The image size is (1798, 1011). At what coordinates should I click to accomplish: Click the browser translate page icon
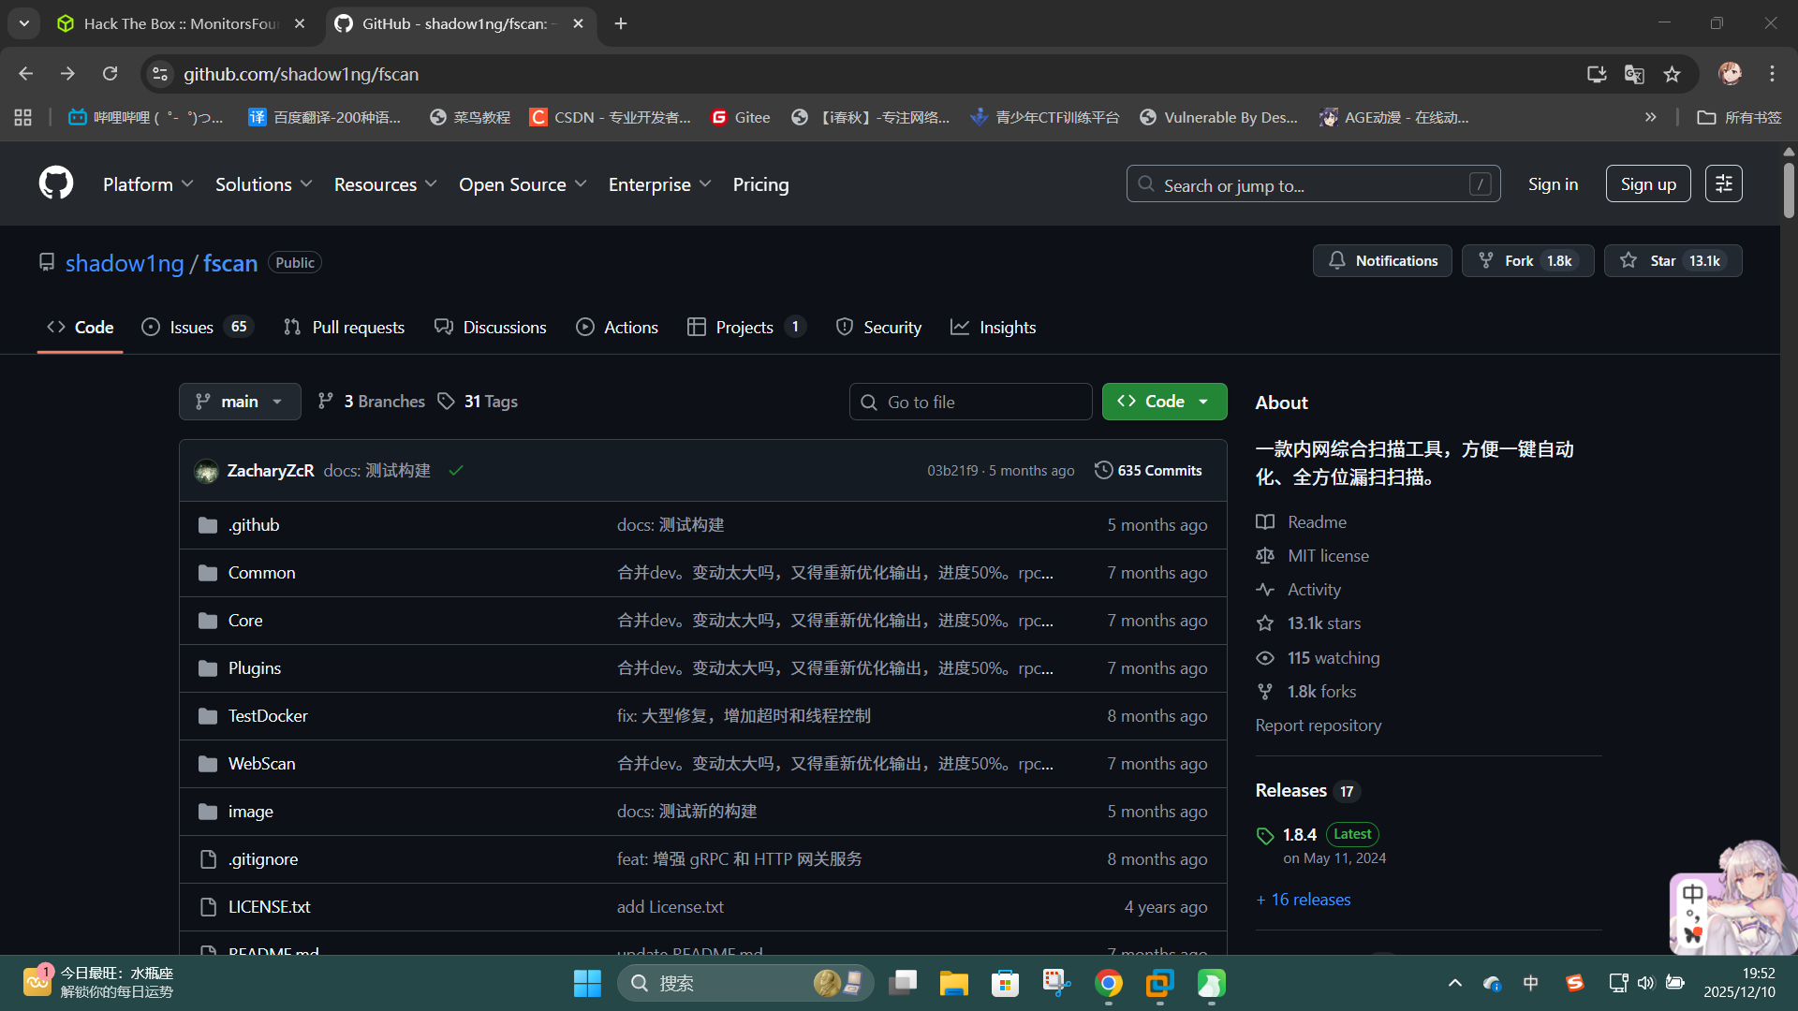coord(1634,74)
